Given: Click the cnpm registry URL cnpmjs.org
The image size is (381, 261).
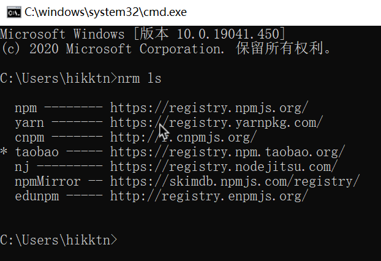Looking at the screenshot, I should (x=183, y=137).
